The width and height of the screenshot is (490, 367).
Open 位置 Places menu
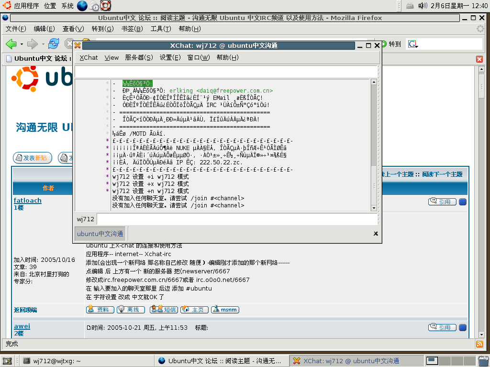pos(50,6)
